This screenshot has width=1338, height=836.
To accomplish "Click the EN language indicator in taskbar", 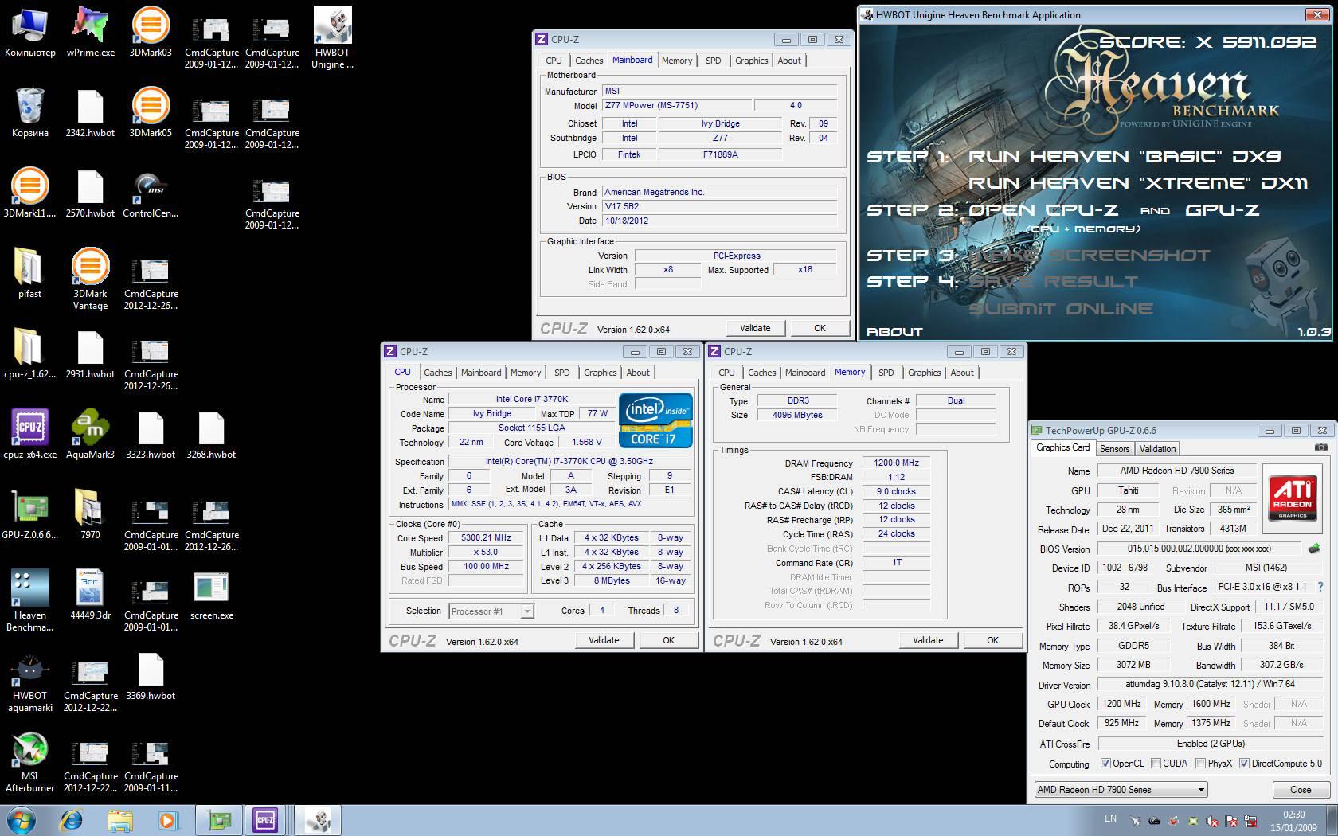I will point(1110,818).
